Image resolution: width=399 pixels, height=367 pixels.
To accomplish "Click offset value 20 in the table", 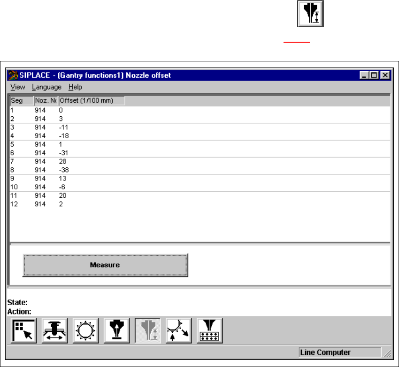I will [x=62, y=196].
